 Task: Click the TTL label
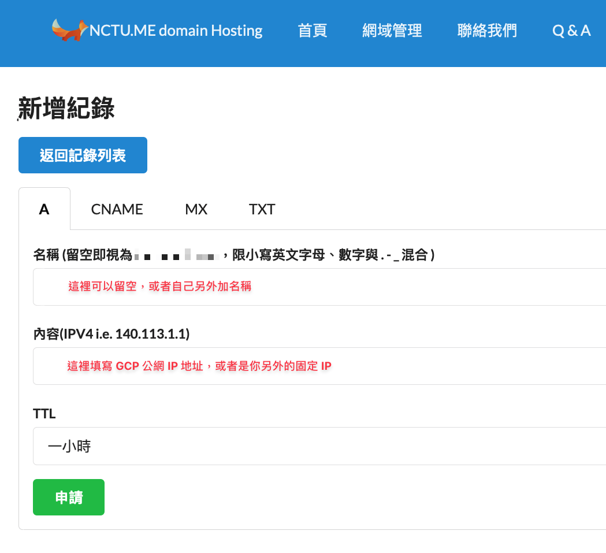pyautogui.click(x=44, y=414)
